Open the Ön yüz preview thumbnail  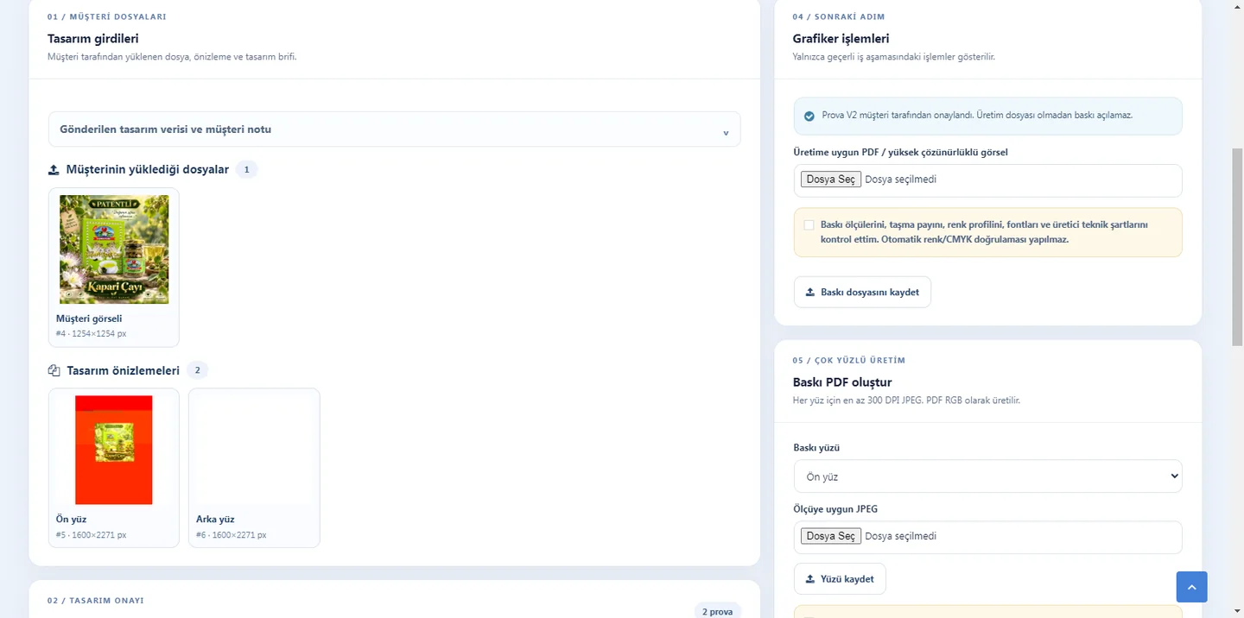(114, 450)
